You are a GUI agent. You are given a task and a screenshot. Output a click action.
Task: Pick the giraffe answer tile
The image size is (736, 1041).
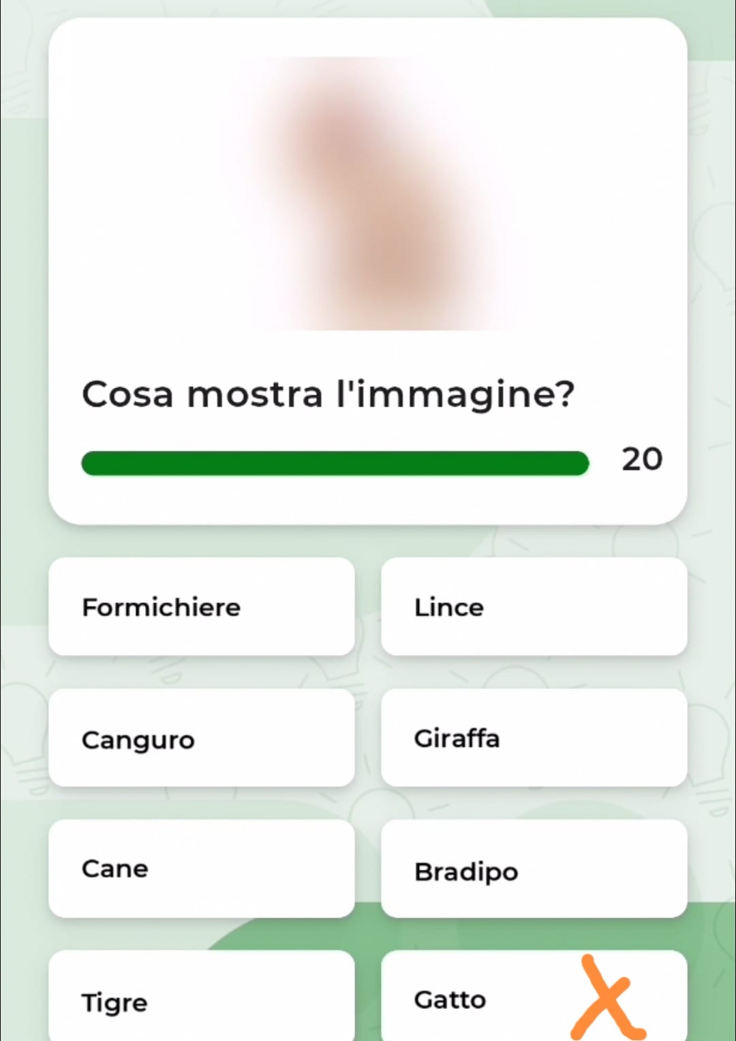click(x=534, y=738)
